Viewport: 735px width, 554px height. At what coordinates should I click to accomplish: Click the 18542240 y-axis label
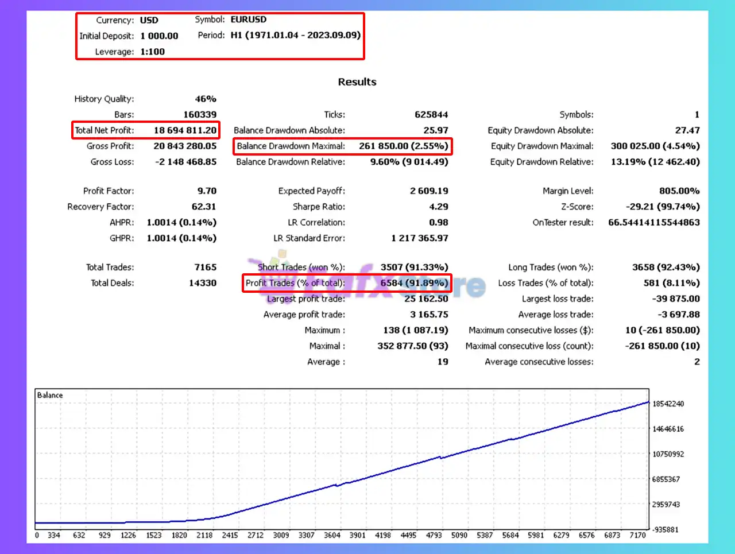coord(668,404)
